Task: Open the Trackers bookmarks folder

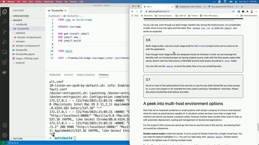Action: 193,16
